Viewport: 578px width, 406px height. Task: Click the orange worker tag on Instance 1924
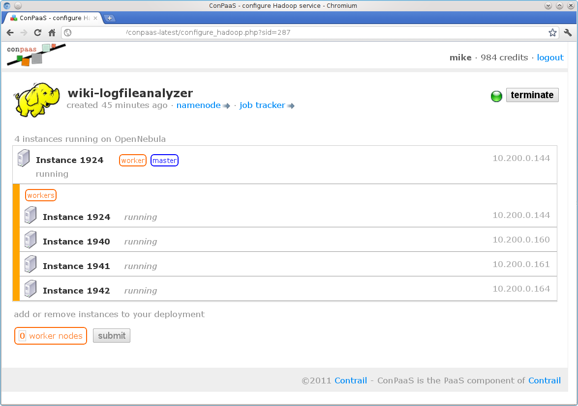click(x=133, y=161)
